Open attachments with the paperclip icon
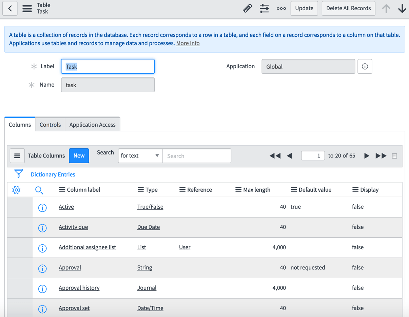Viewport: 409px width, 317px height. point(248,8)
